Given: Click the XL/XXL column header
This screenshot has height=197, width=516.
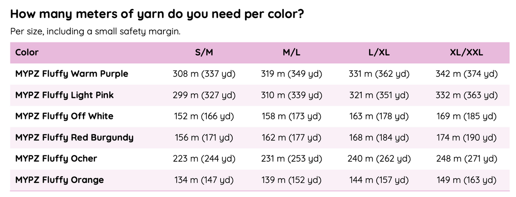Looking at the screenshot, I should click(467, 53).
